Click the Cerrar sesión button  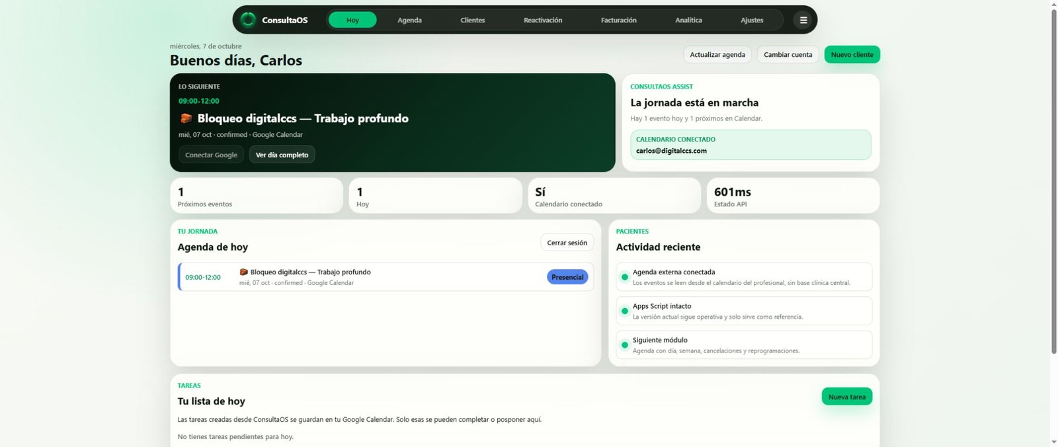point(567,243)
